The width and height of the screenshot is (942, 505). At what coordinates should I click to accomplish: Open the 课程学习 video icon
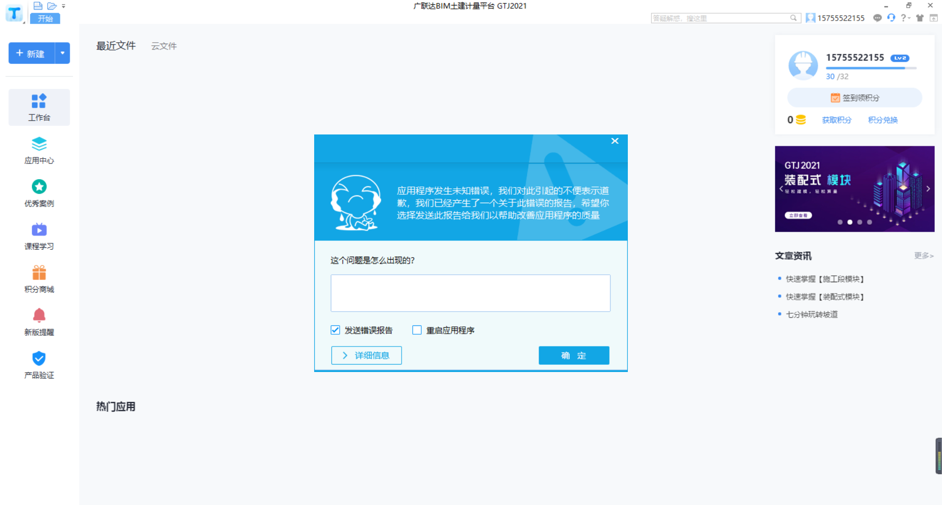(39, 229)
